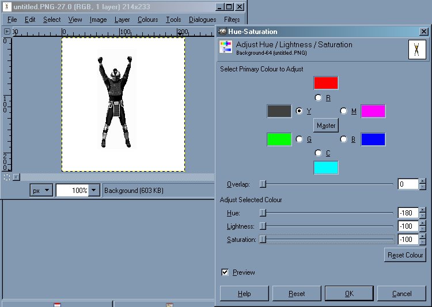Click the magenta colour swatch
432x307 pixels.
pyautogui.click(x=373, y=111)
